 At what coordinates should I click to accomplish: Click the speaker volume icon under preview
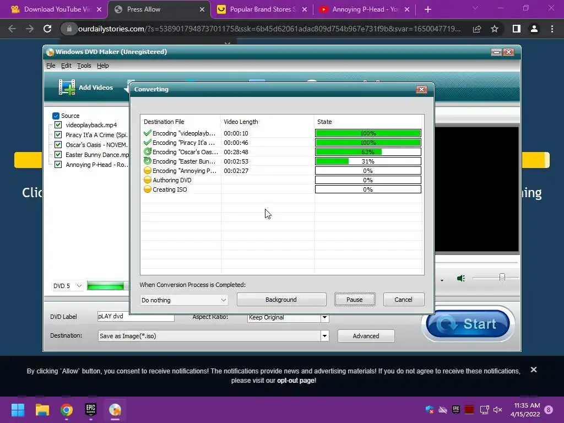pos(461,278)
